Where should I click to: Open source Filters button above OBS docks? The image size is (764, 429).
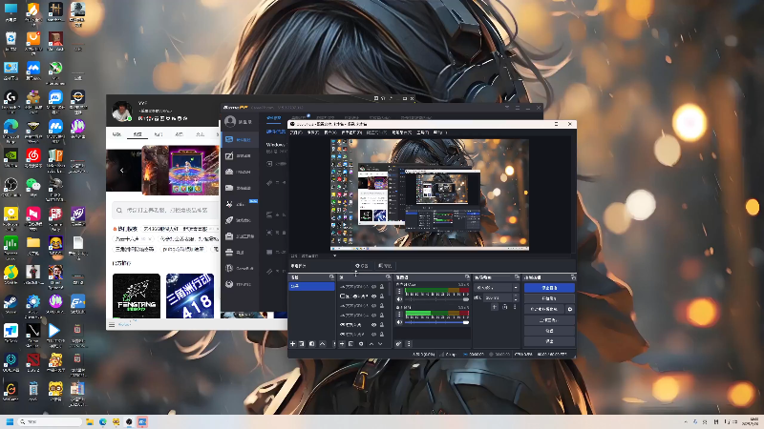click(x=385, y=266)
